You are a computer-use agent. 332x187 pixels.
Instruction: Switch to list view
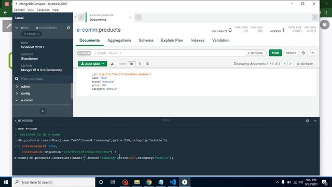pos(131,64)
